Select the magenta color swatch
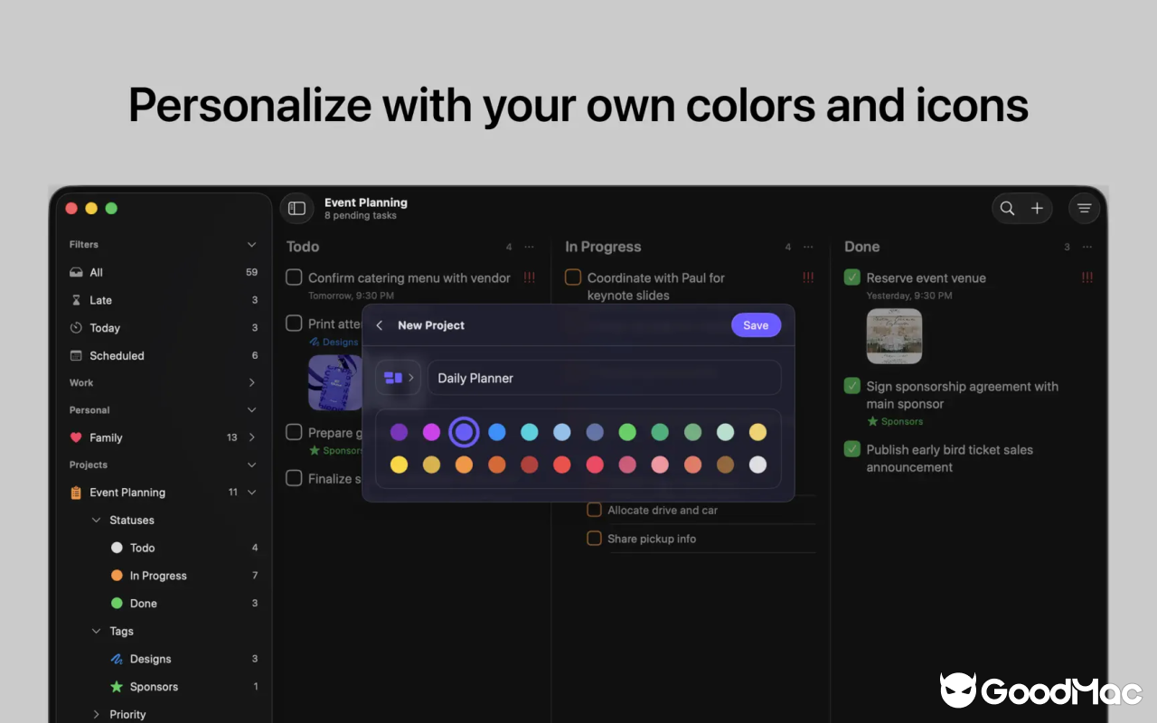Screen dimensions: 1157x723 pyautogui.click(x=432, y=432)
